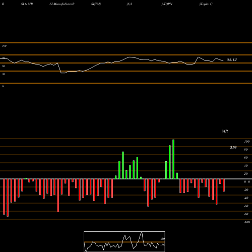
Task: Click the '(Kopin C' company name text
Action: 206,4
